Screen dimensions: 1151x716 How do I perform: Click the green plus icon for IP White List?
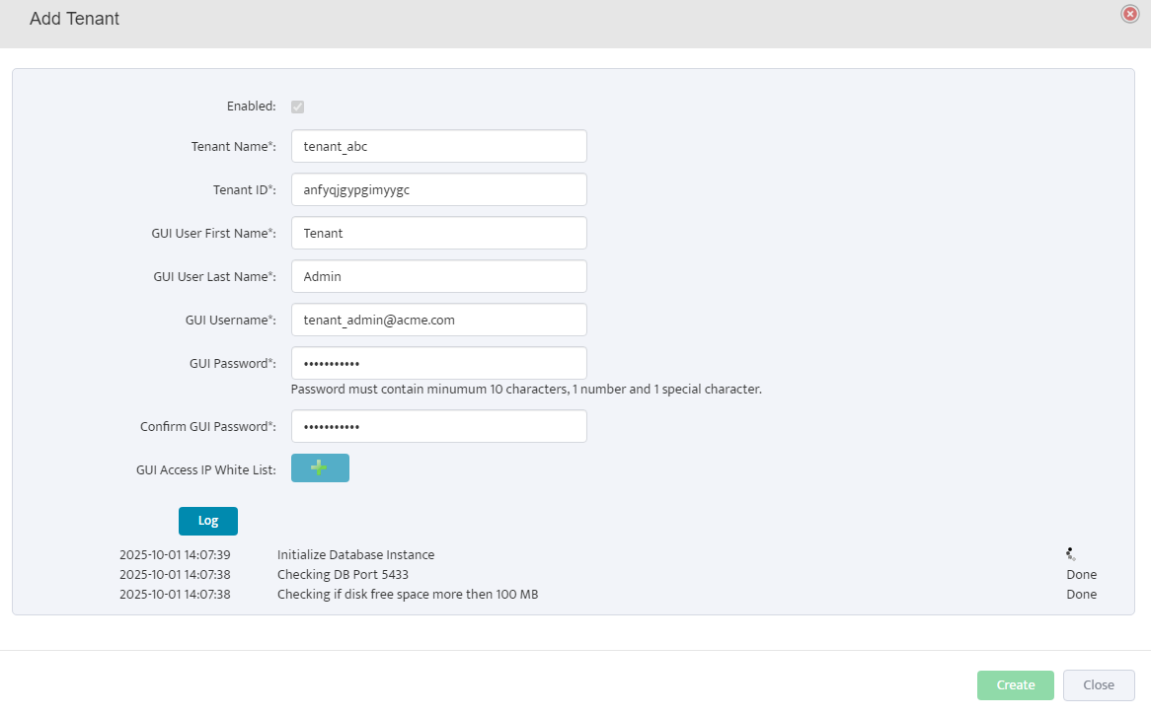tap(320, 468)
